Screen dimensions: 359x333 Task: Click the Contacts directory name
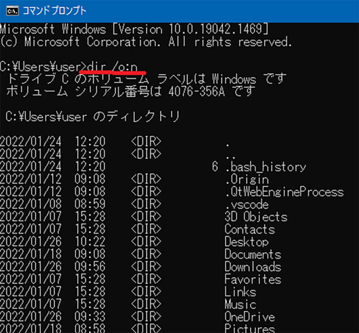point(250,229)
